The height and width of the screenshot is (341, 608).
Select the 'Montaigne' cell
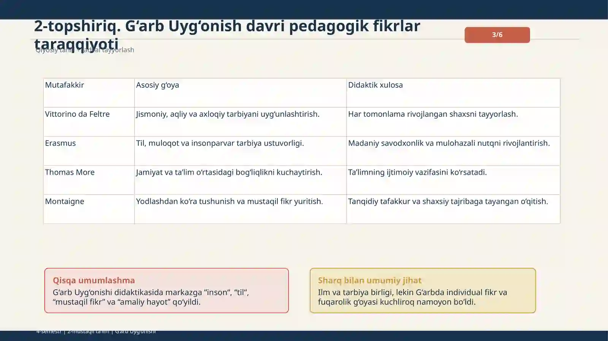89,209
